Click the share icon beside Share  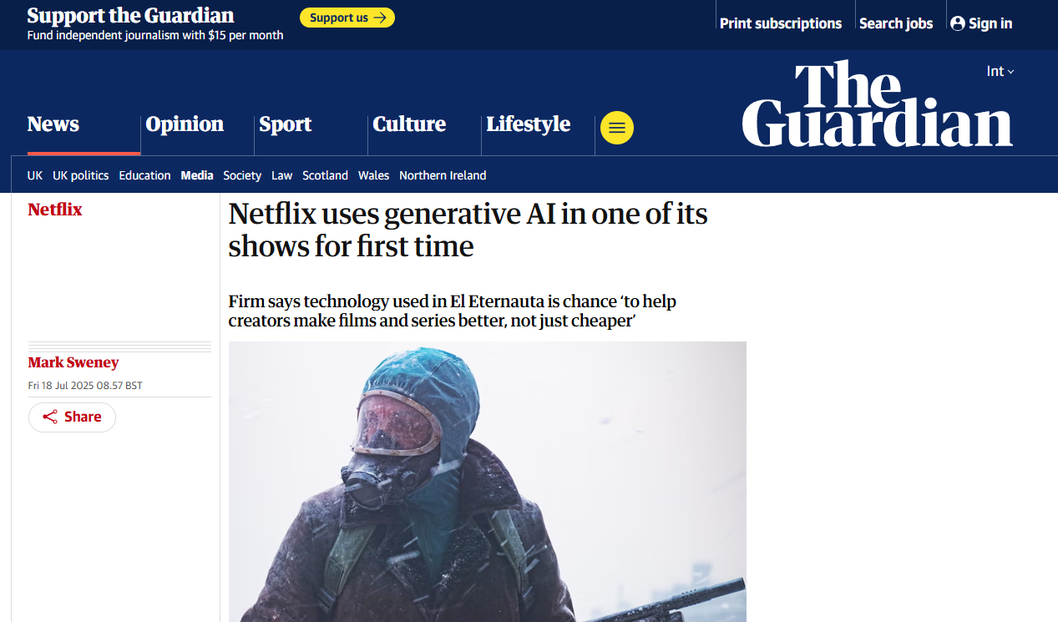(x=50, y=417)
